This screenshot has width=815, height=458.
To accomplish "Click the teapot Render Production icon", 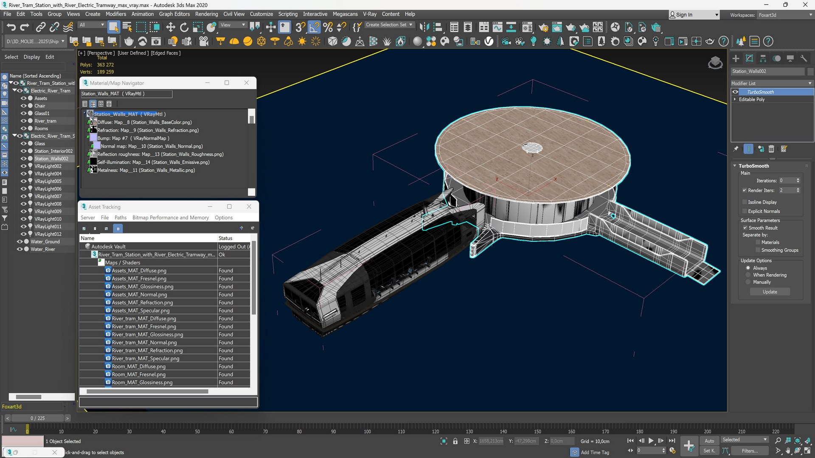I will [x=570, y=28].
